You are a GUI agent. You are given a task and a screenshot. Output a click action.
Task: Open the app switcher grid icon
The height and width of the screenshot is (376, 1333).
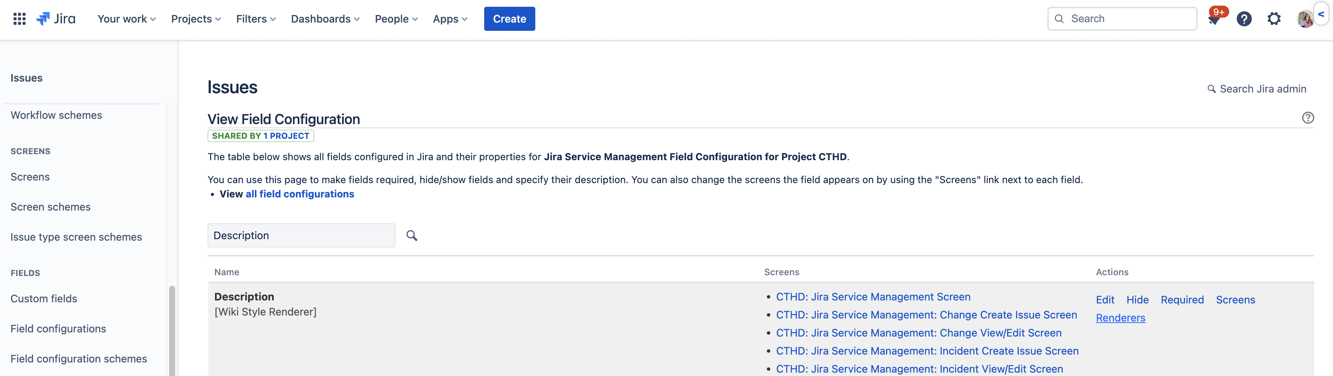coord(19,19)
